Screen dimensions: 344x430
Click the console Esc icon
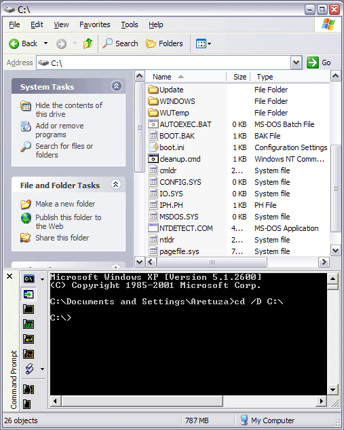pyautogui.click(x=28, y=354)
